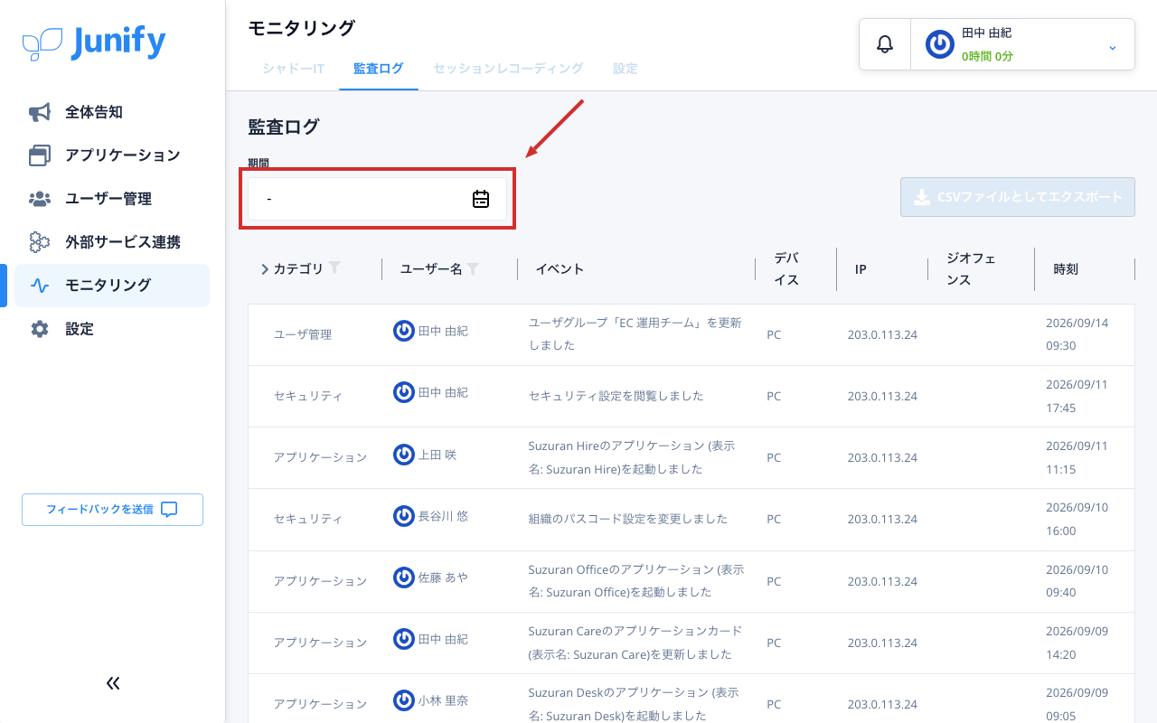
Task: Click 長谷川 悠 avatar icon
Action: pos(404,516)
